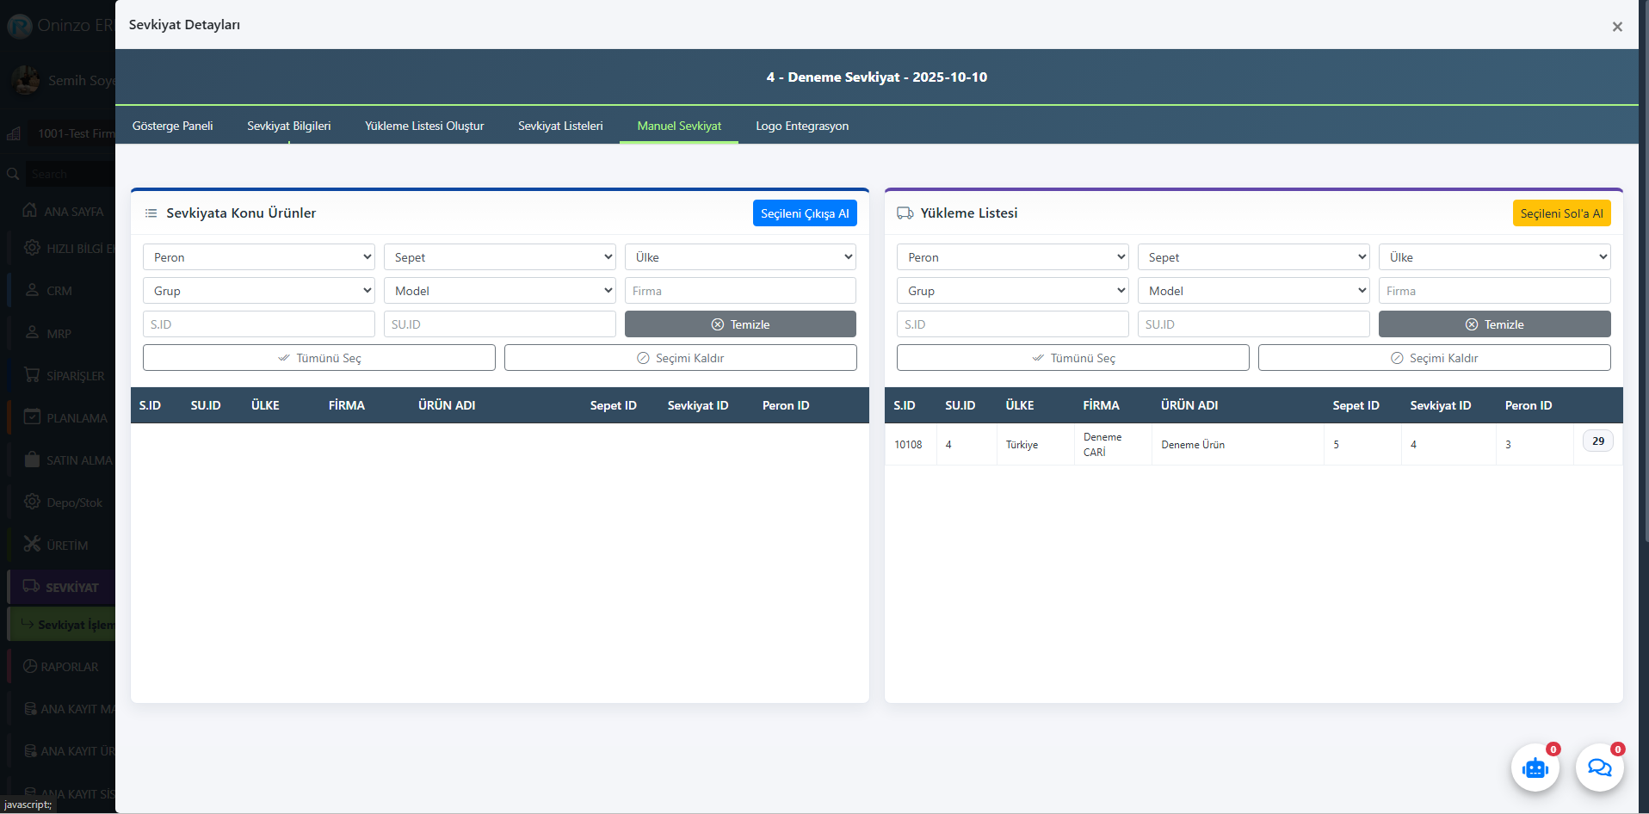Open the robot assistant chat icon
The height and width of the screenshot is (814, 1649).
1535,768
